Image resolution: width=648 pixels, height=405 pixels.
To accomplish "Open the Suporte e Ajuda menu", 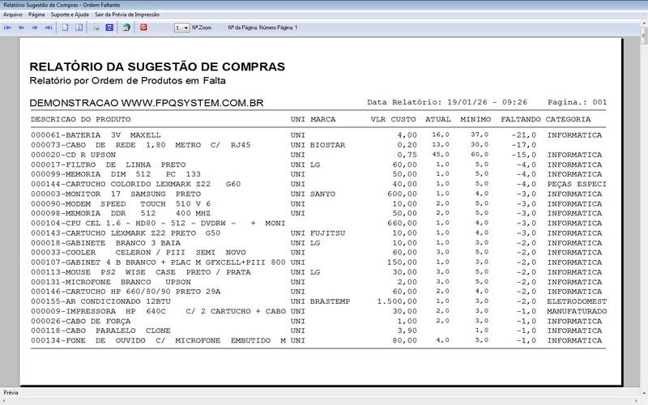I will tap(70, 15).
